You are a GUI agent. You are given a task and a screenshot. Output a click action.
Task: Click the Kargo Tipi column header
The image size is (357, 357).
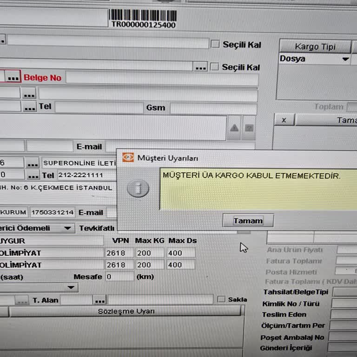click(x=315, y=46)
